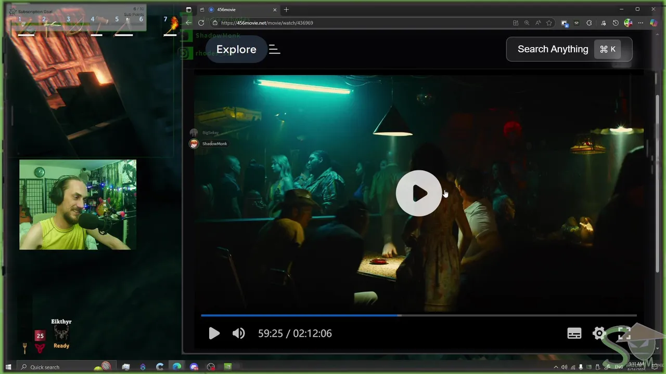Click the Read aloud icon
The height and width of the screenshot is (374, 666).
[x=537, y=23]
